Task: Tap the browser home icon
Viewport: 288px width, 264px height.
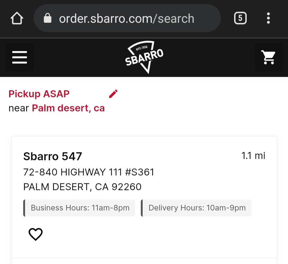Action: pyautogui.click(x=17, y=18)
